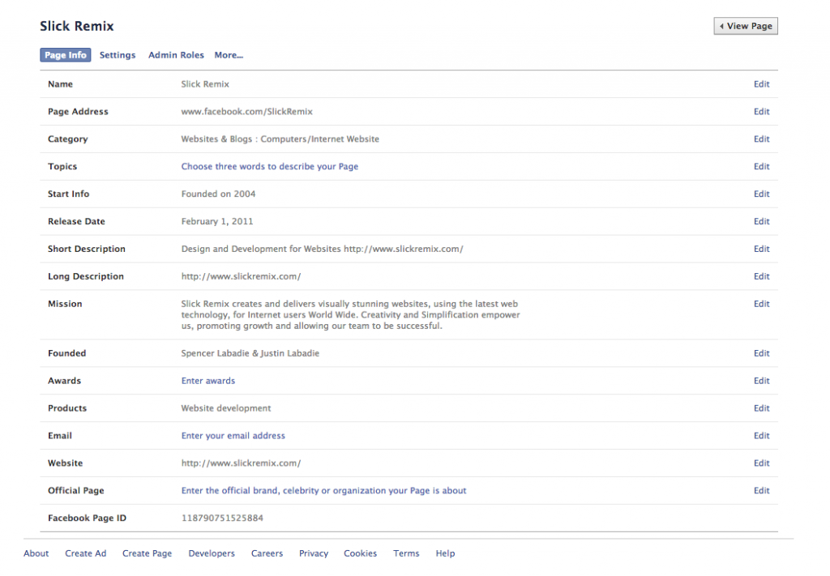The width and height of the screenshot is (830, 576).
Task: Edit the Official Page row
Action: click(761, 491)
